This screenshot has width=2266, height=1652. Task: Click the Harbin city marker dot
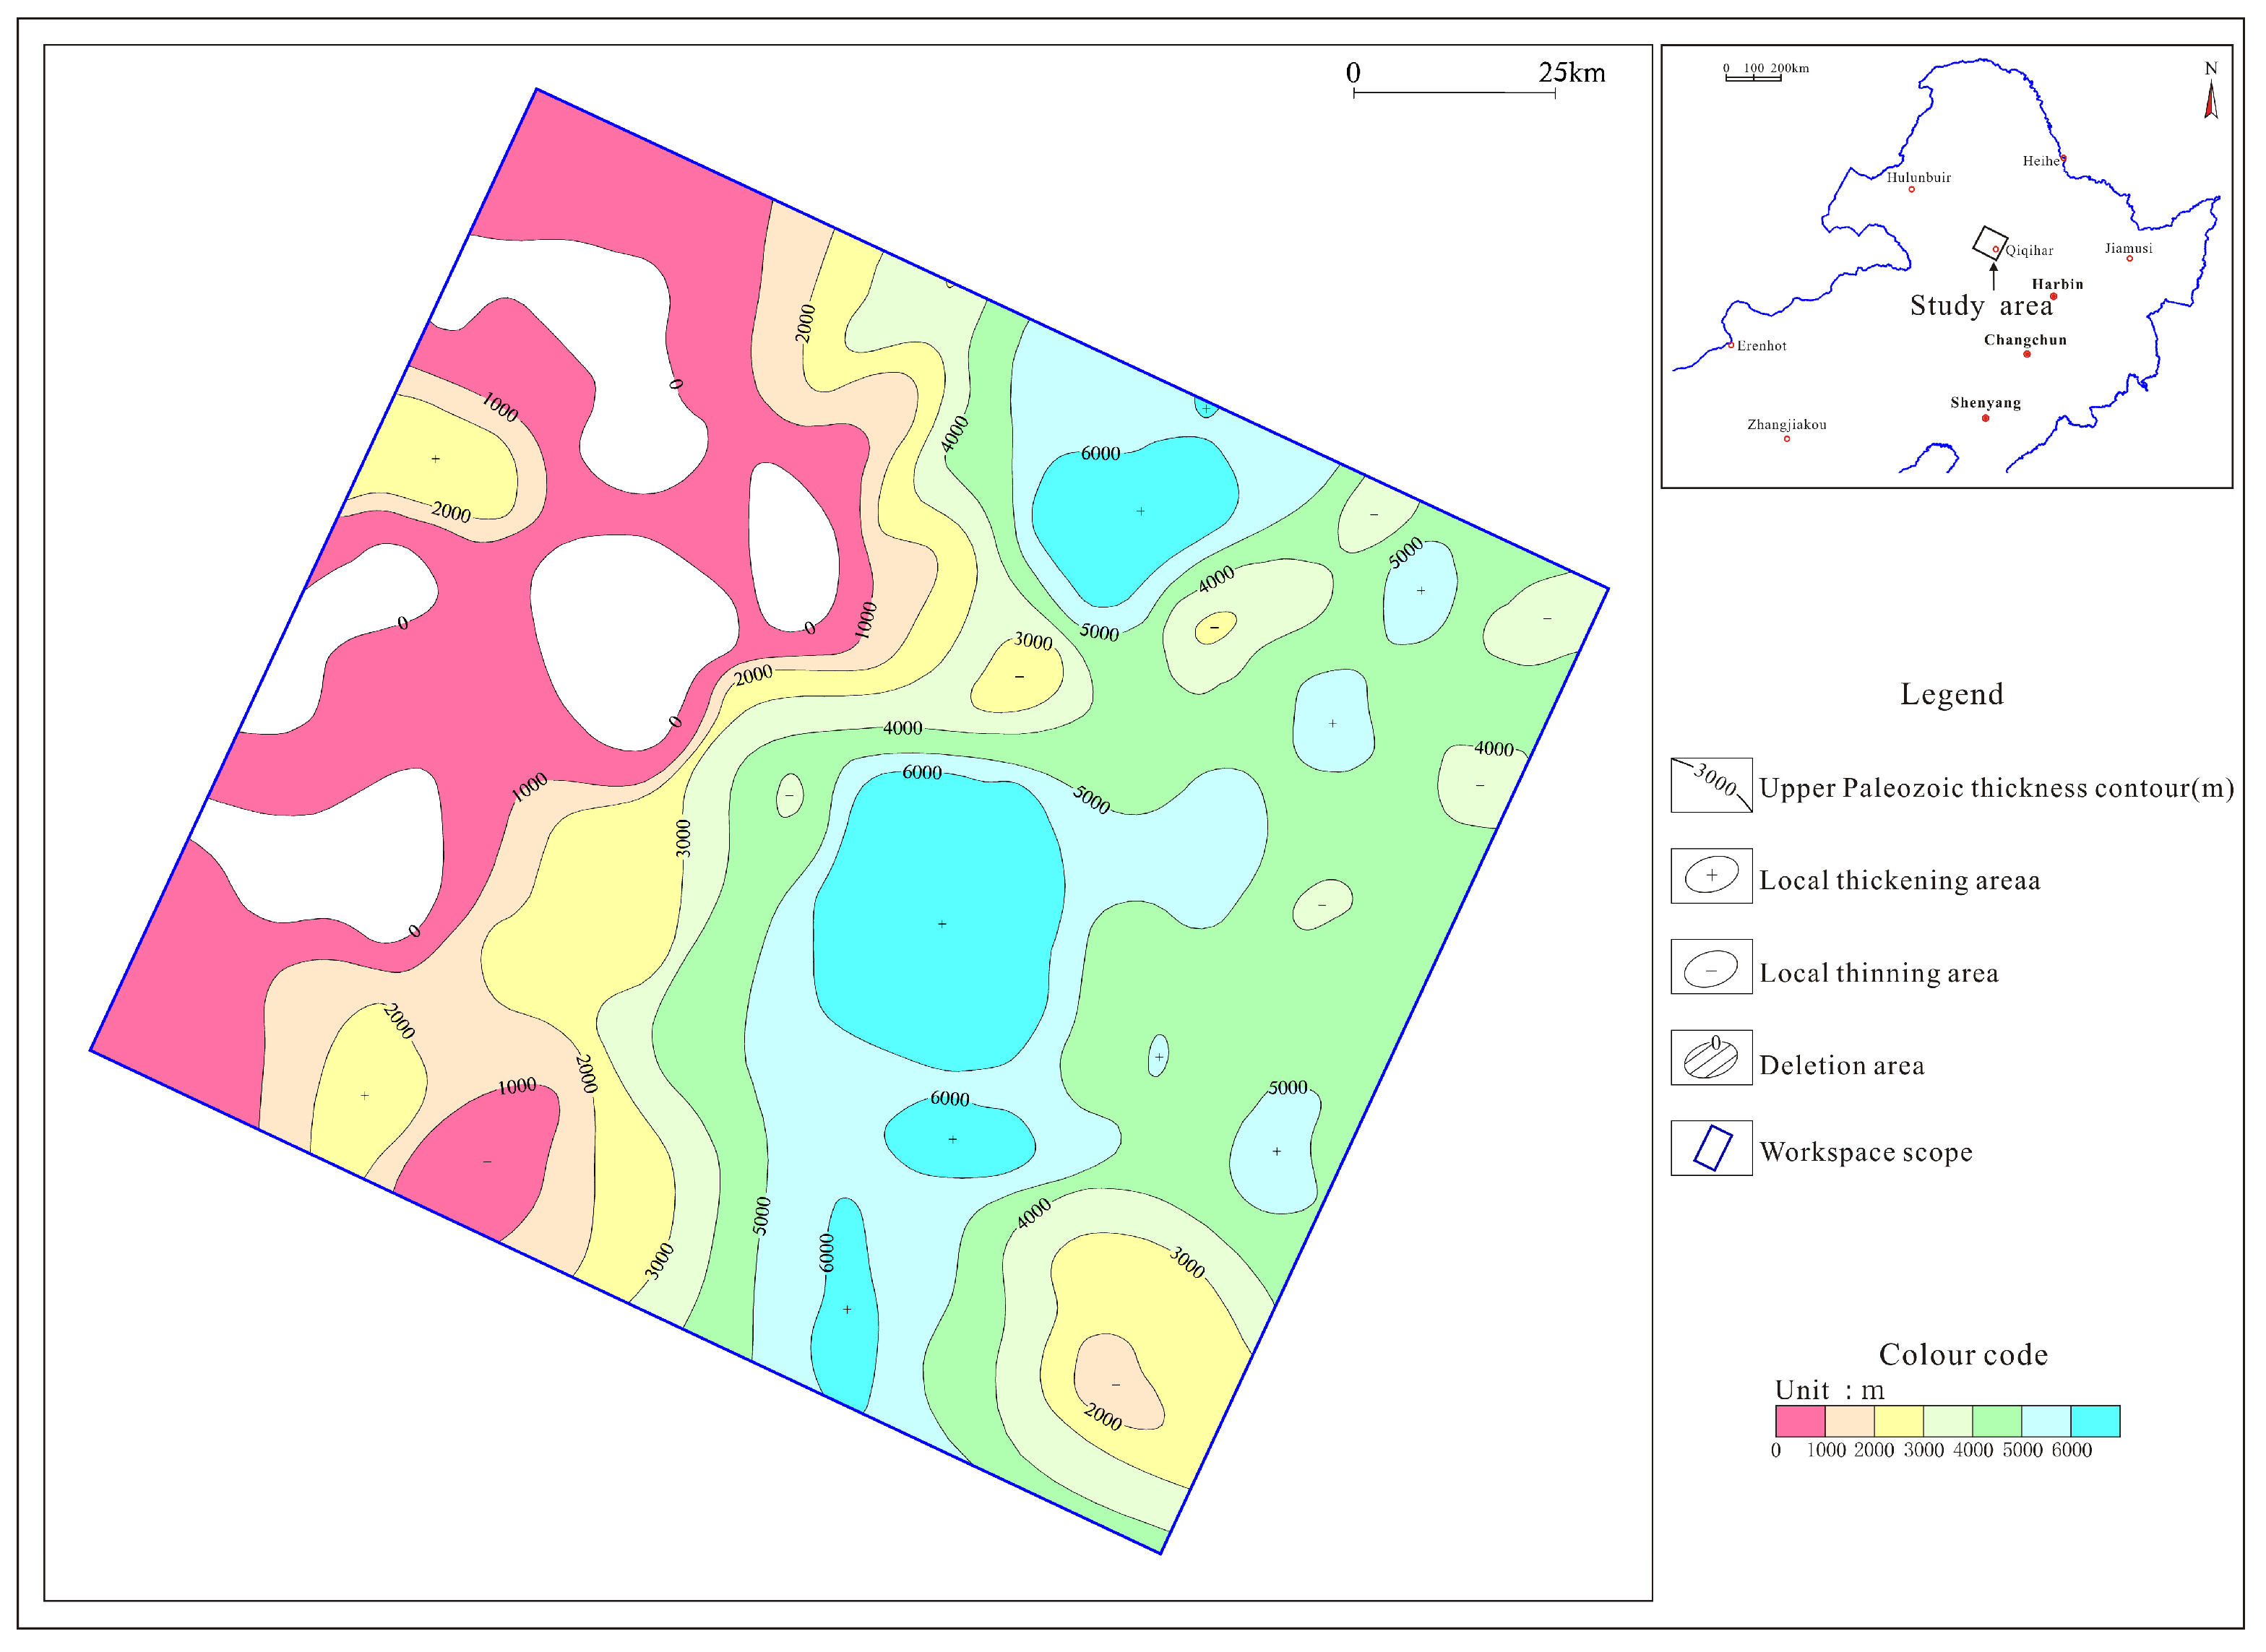point(2054,297)
